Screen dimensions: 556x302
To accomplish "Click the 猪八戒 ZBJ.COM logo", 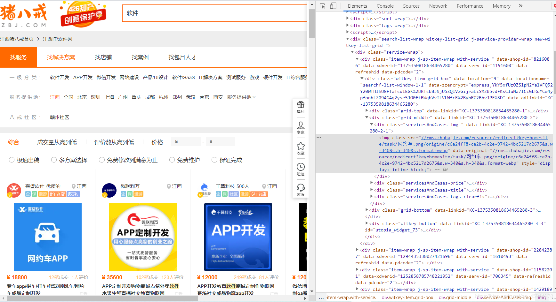I will tap(23, 15).
